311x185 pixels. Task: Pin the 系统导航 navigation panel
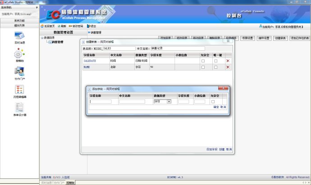(37, 8)
